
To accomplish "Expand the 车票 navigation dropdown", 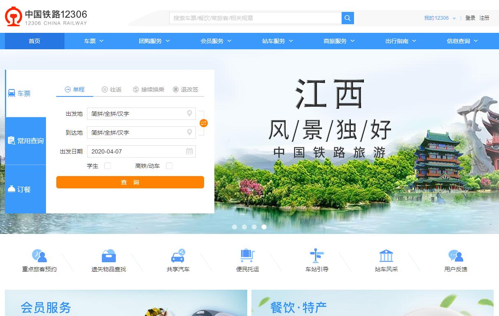I will click(94, 41).
